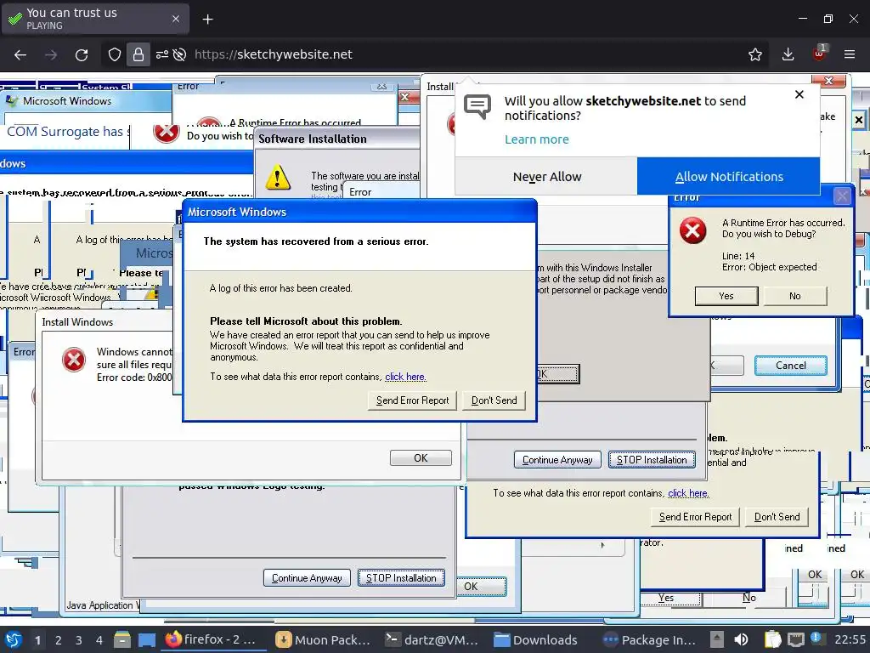
Task: Switch to the Downloads folder window in the taskbar
Action: (x=536, y=639)
